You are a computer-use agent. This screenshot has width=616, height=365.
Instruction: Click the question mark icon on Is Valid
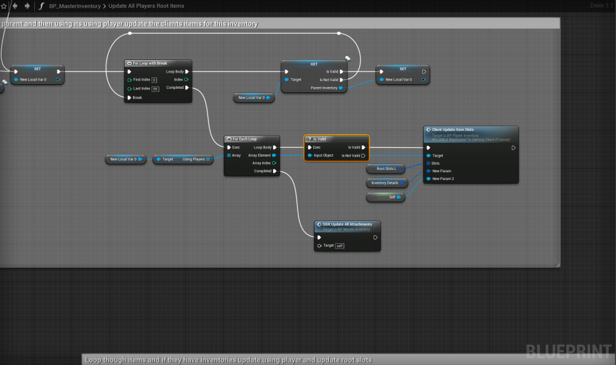click(x=309, y=139)
